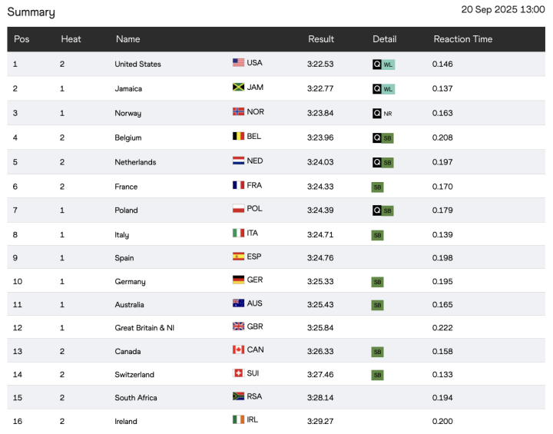Open the Netherlands team name link
This screenshot has width=553, height=434.
135,162
